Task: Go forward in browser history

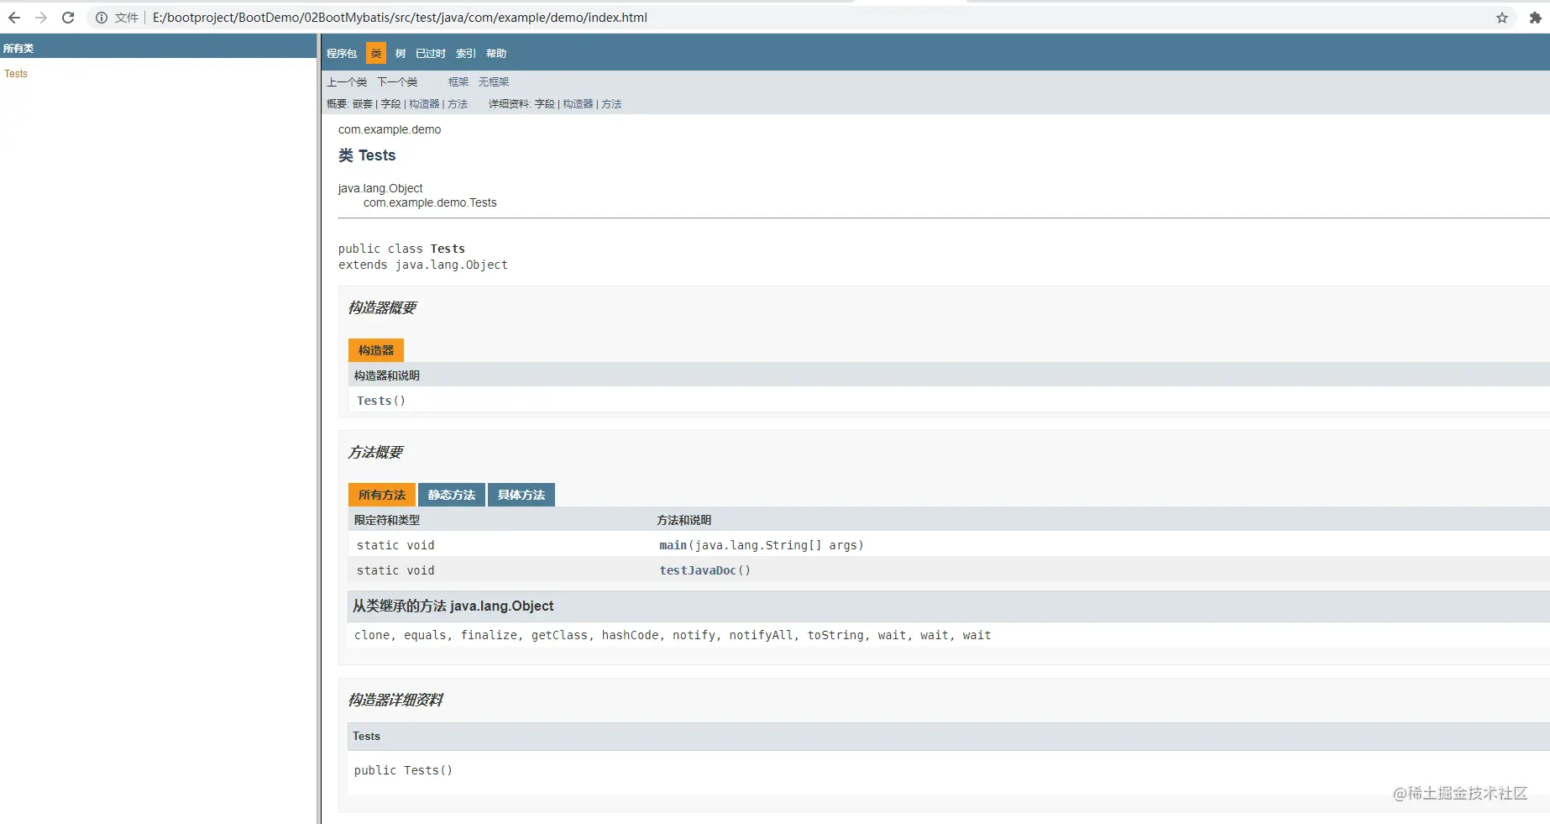Action: (41, 18)
